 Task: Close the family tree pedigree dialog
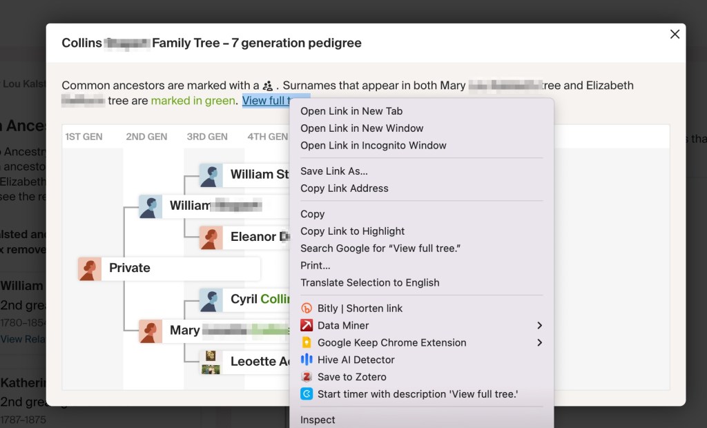pyautogui.click(x=675, y=35)
